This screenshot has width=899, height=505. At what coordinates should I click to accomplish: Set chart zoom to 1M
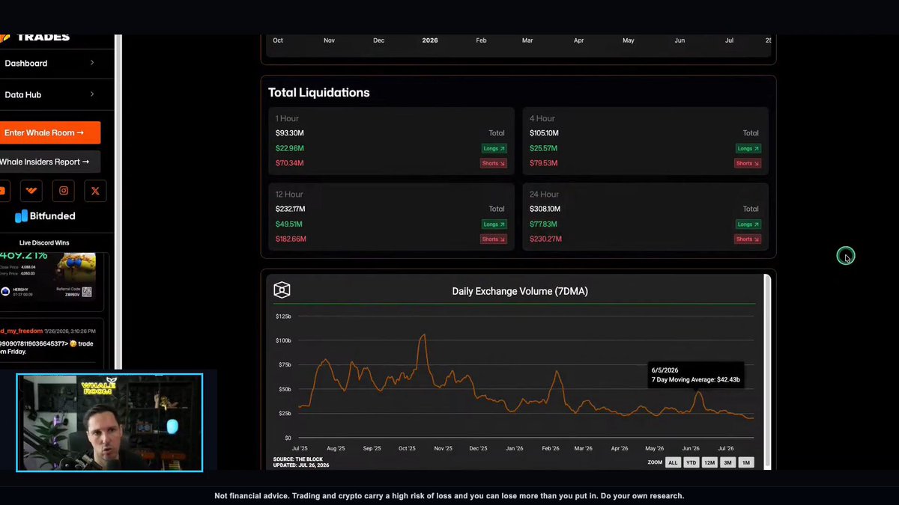click(746, 462)
